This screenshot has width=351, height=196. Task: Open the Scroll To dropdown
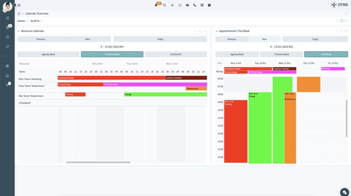36,21
